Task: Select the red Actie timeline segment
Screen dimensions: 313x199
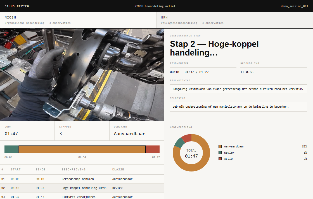Action: click(x=153, y=149)
